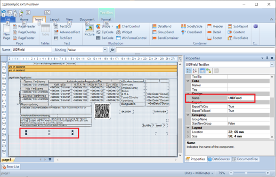This screenshot has width=276, height=177.
Task: Add a PageOverlay band
Action: 24,32
